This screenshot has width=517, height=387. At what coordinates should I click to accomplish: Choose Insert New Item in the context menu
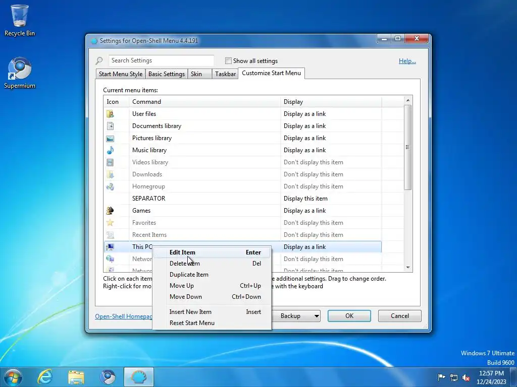pos(212,312)
